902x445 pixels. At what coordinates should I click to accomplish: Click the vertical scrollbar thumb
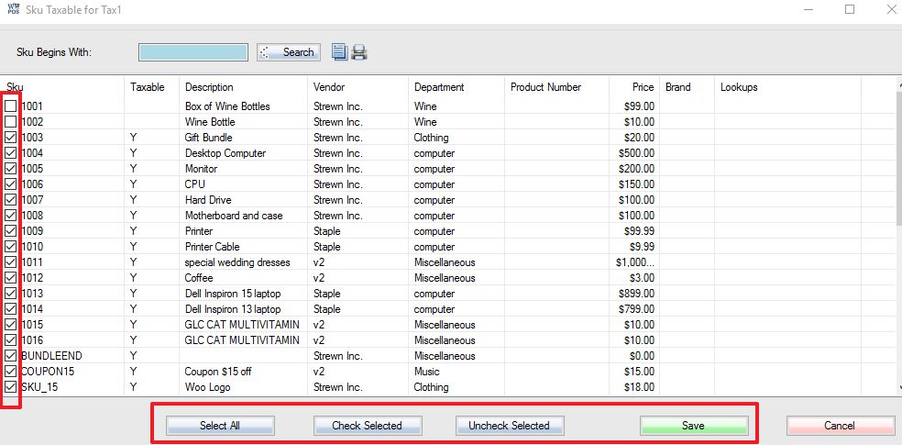tap(899, 159)
